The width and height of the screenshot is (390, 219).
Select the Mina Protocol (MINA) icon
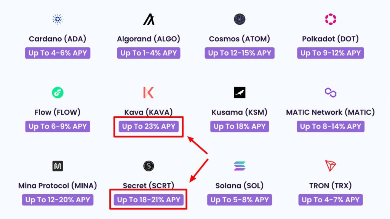point(58,166)
